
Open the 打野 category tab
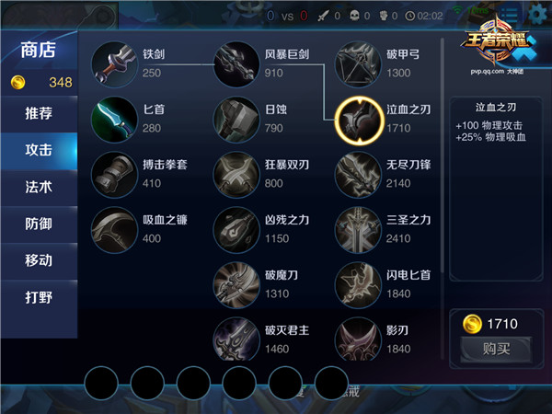tap(39, 297)
